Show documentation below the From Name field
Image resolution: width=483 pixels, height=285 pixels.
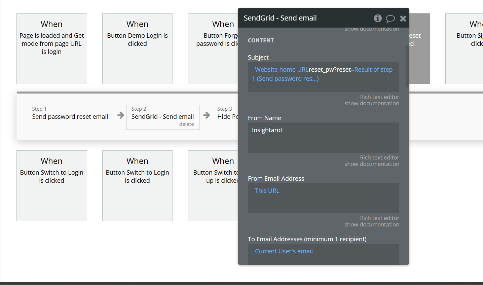tap(372, 164)
